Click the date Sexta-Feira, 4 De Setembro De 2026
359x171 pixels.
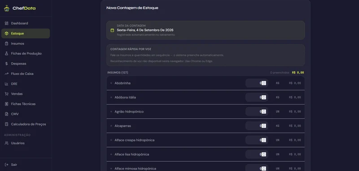coord(145,30)
